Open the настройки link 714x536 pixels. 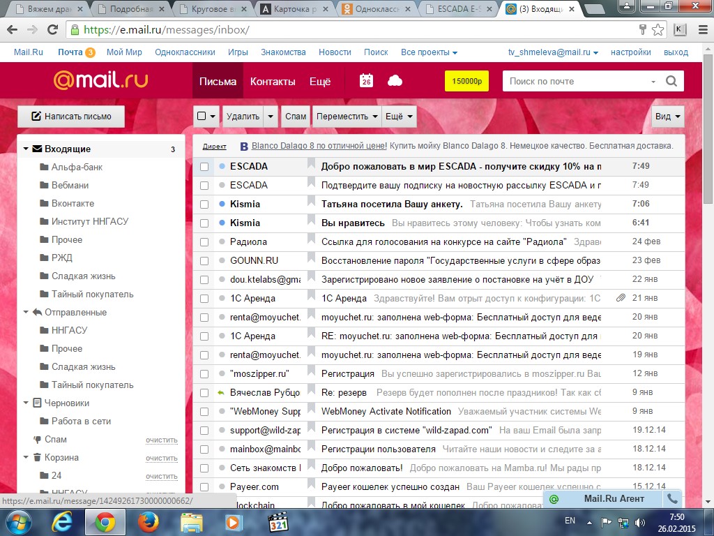(x=630, y=52)
